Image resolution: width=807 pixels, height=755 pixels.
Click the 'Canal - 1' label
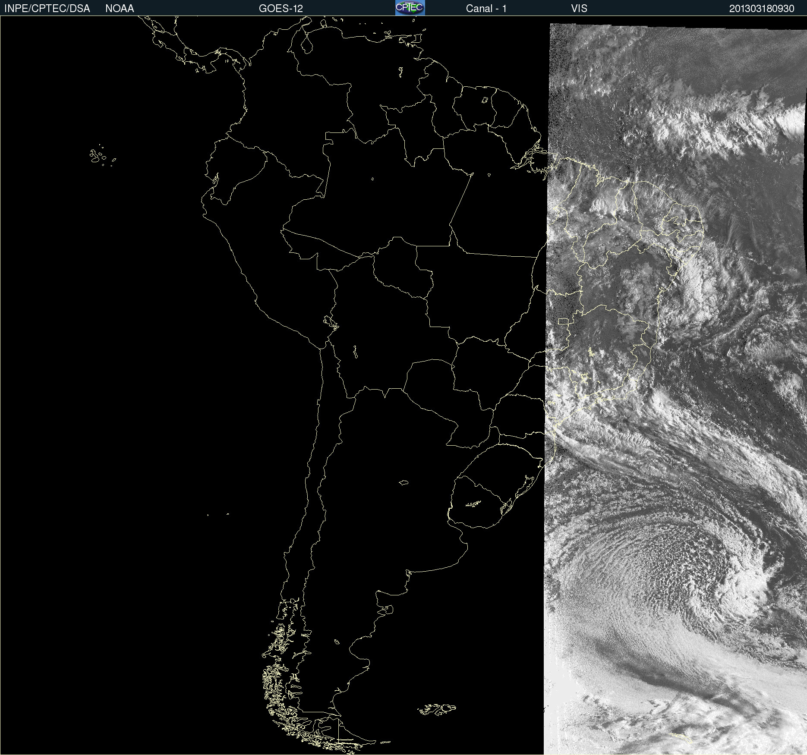point(486,8)
